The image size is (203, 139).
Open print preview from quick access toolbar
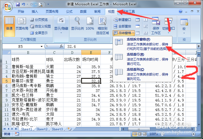point(40,5)
